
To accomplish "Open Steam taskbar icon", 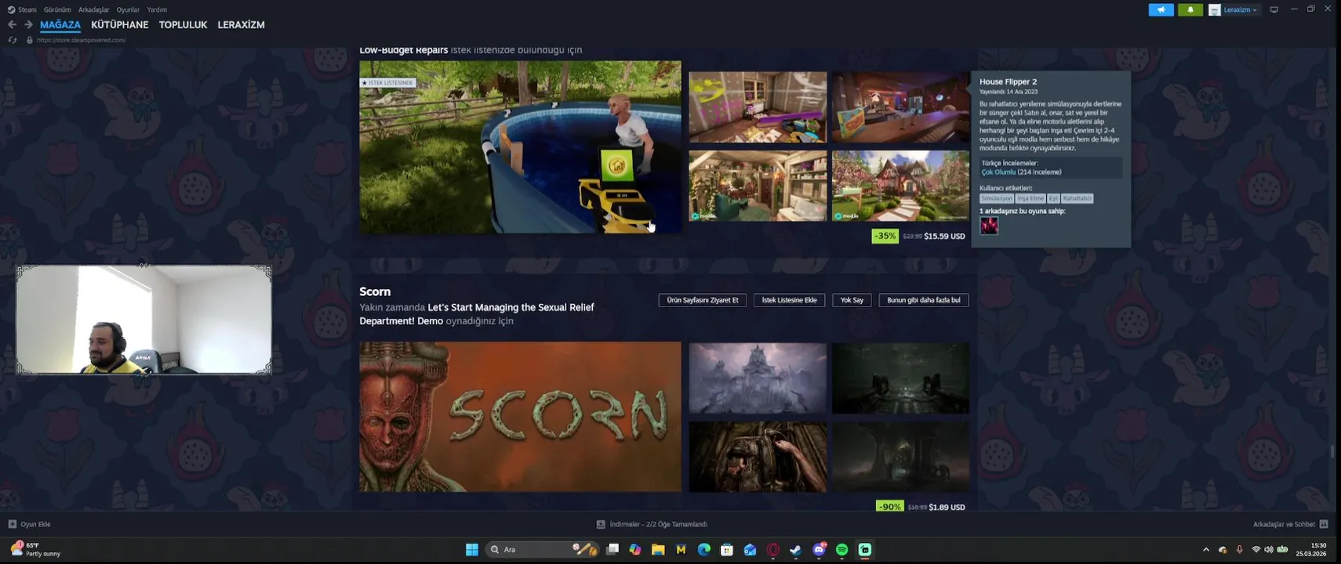I will pyautogui.click(x=795, y=550).
